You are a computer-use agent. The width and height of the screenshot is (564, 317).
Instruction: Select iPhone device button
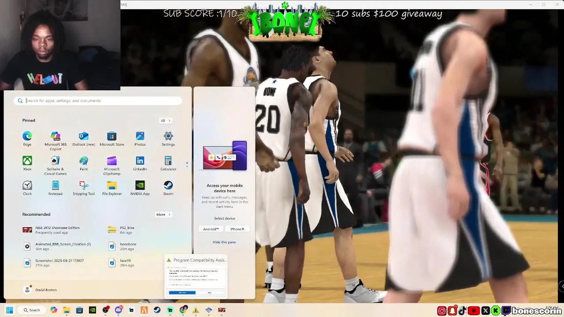point(237,229)
